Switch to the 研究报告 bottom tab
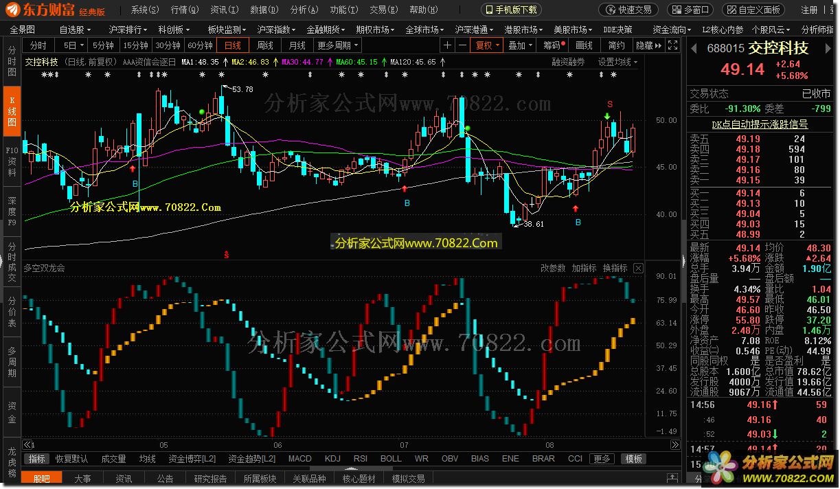 coord(210,479)
